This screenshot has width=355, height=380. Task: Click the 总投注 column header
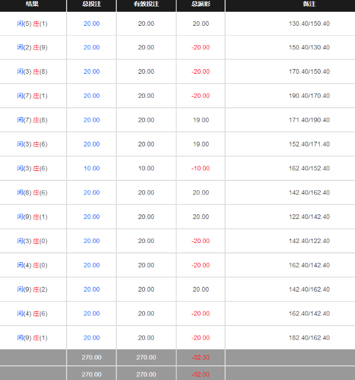click(91, 4)
